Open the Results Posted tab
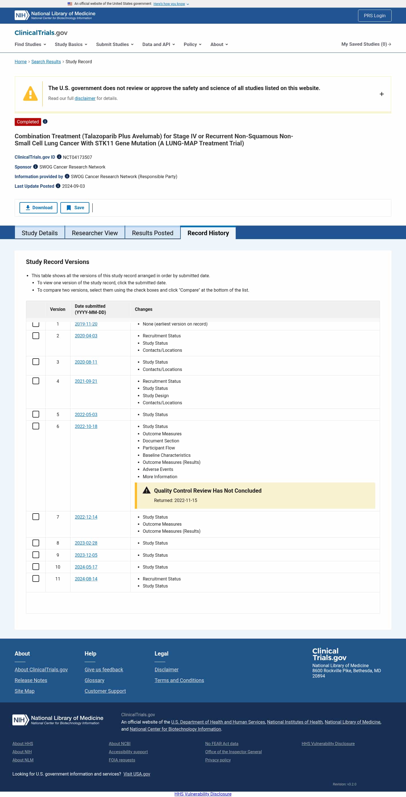Viewport: 406px width, 797px height. (x=152, y=233)
